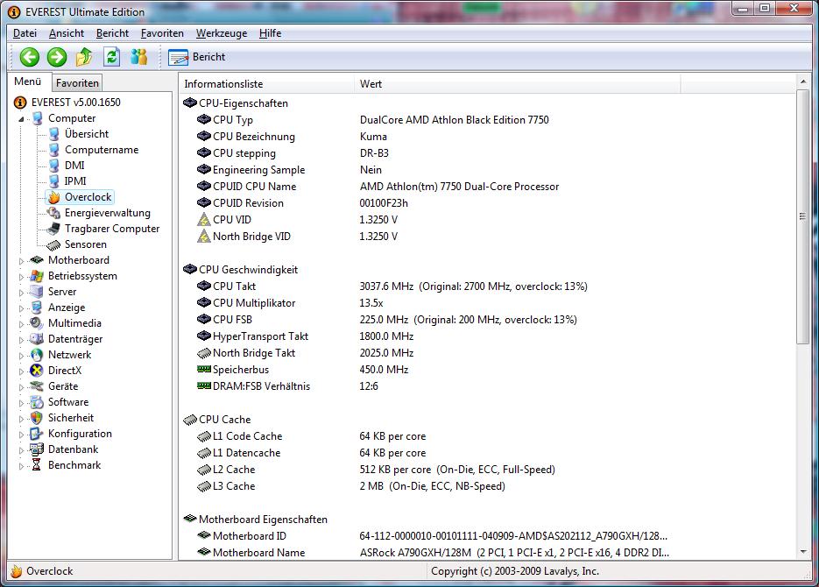The width and height of the screenshot is (819, 587).
Task: Click the EVEREST v5.00.1650 root icon
Action: point(20,103)
